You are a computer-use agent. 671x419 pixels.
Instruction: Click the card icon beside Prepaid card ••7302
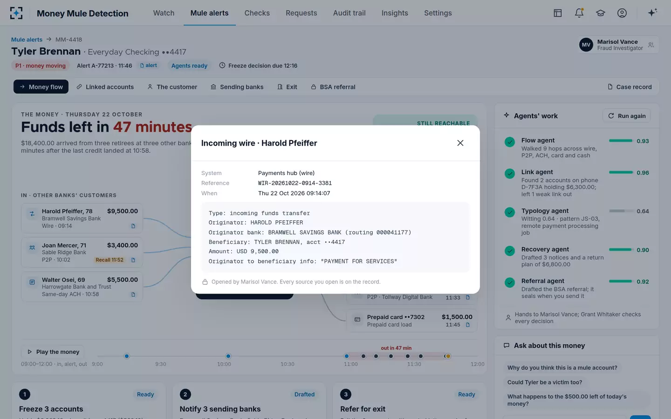(x=357, y=319)
